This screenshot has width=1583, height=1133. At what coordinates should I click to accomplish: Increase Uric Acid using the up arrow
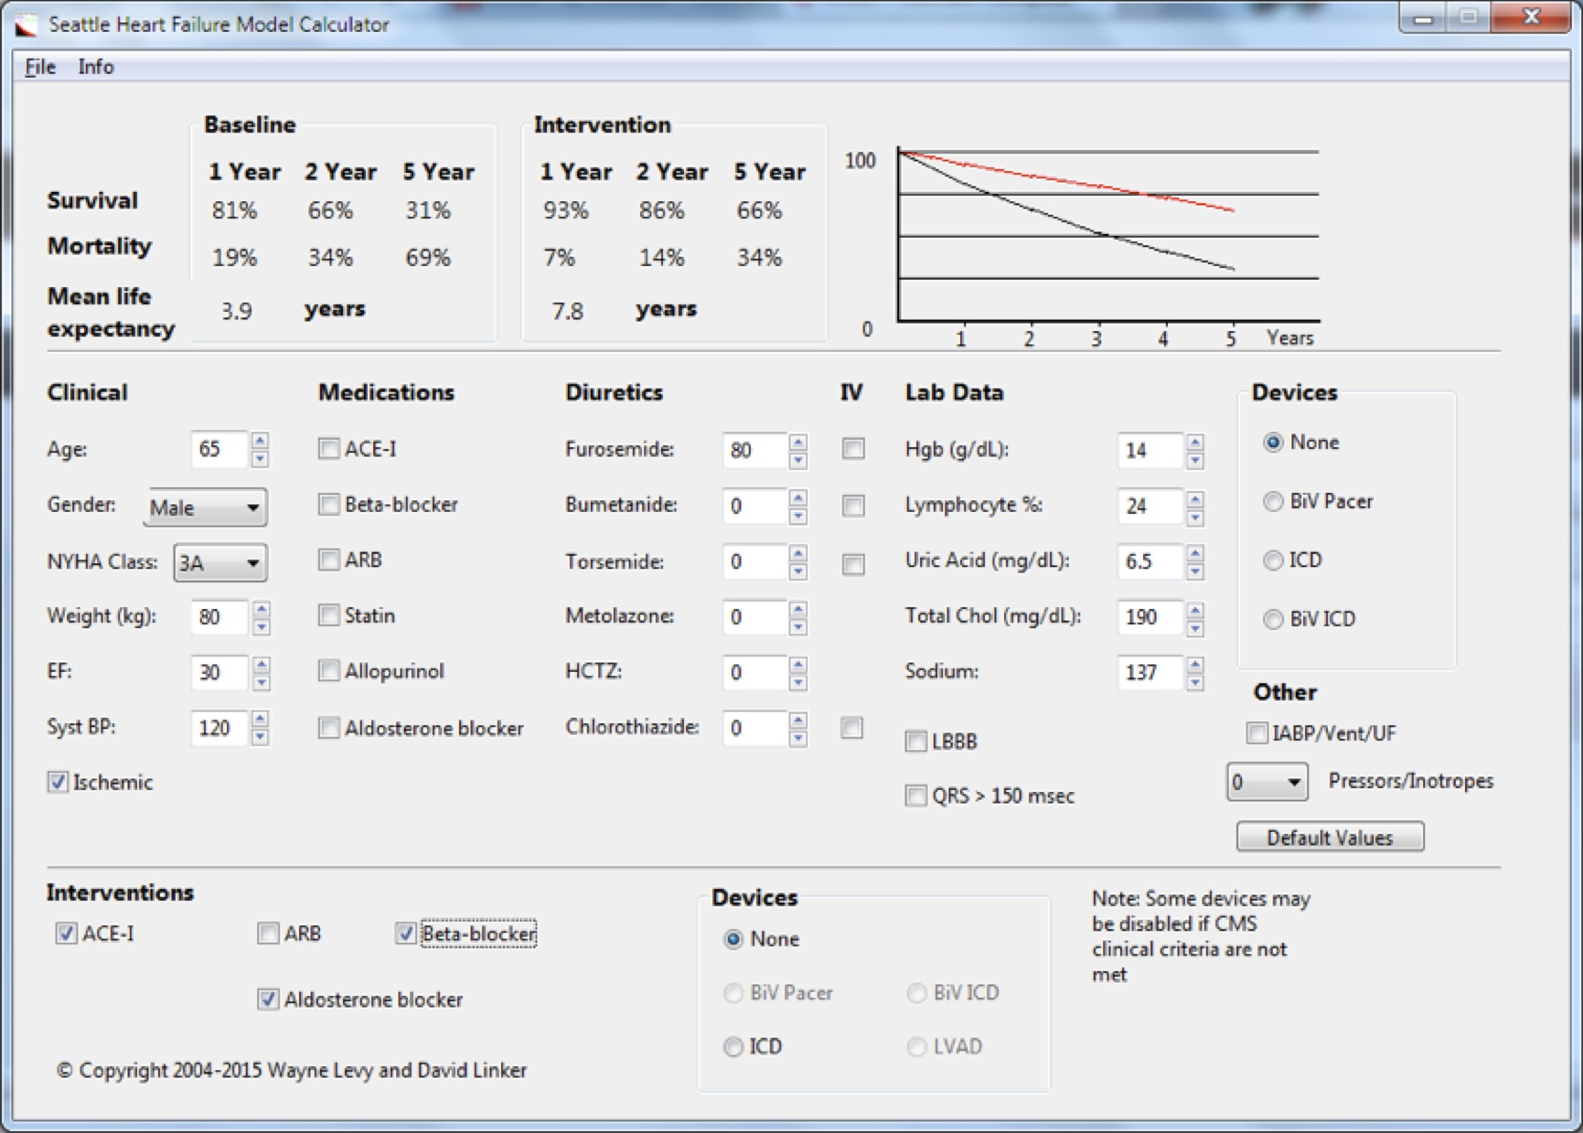pos(1195,553)
